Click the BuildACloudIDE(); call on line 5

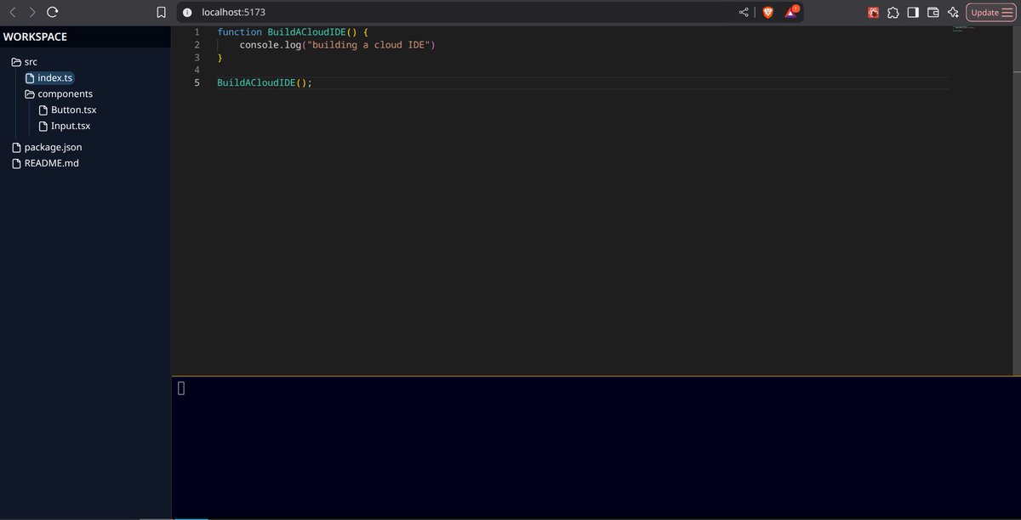click(x=265, y=82)
